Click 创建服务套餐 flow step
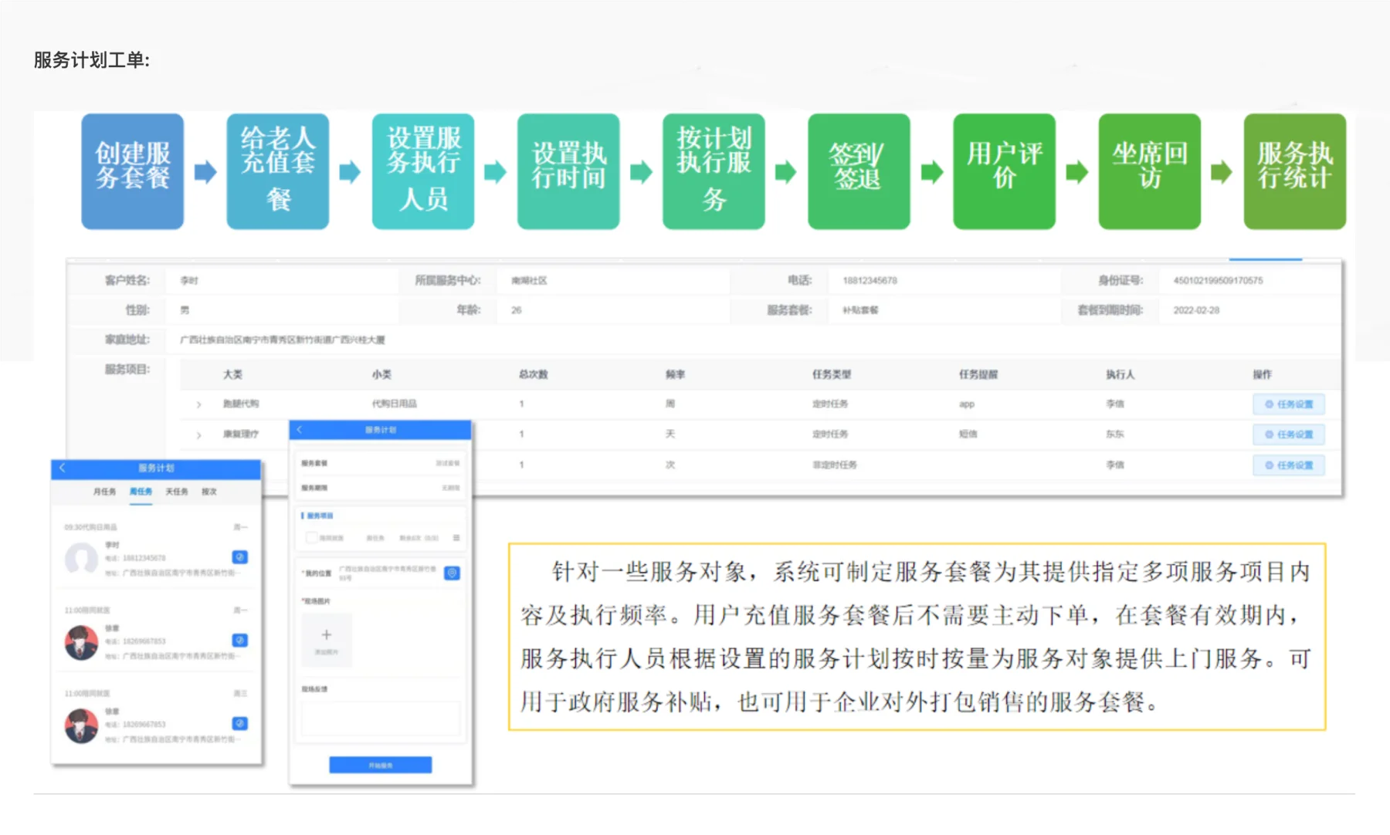1390x835 pixels. pos(133,171)
